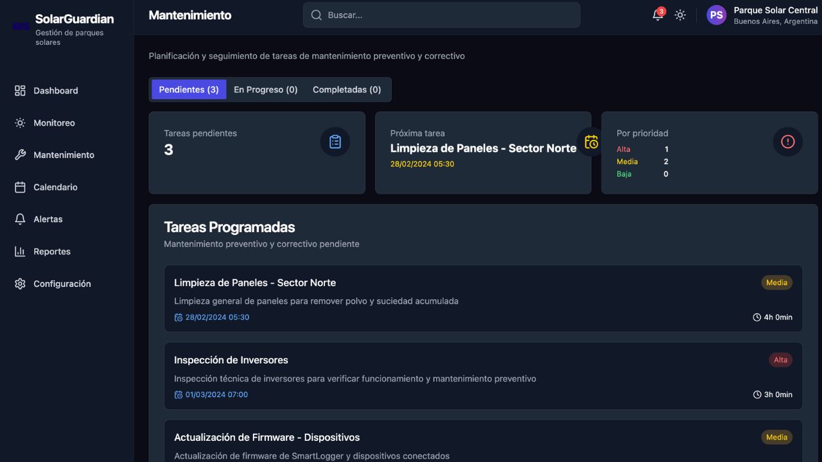Open Calendario sidebar item
This screenshot has width=822, height=462.
point(67,187)
